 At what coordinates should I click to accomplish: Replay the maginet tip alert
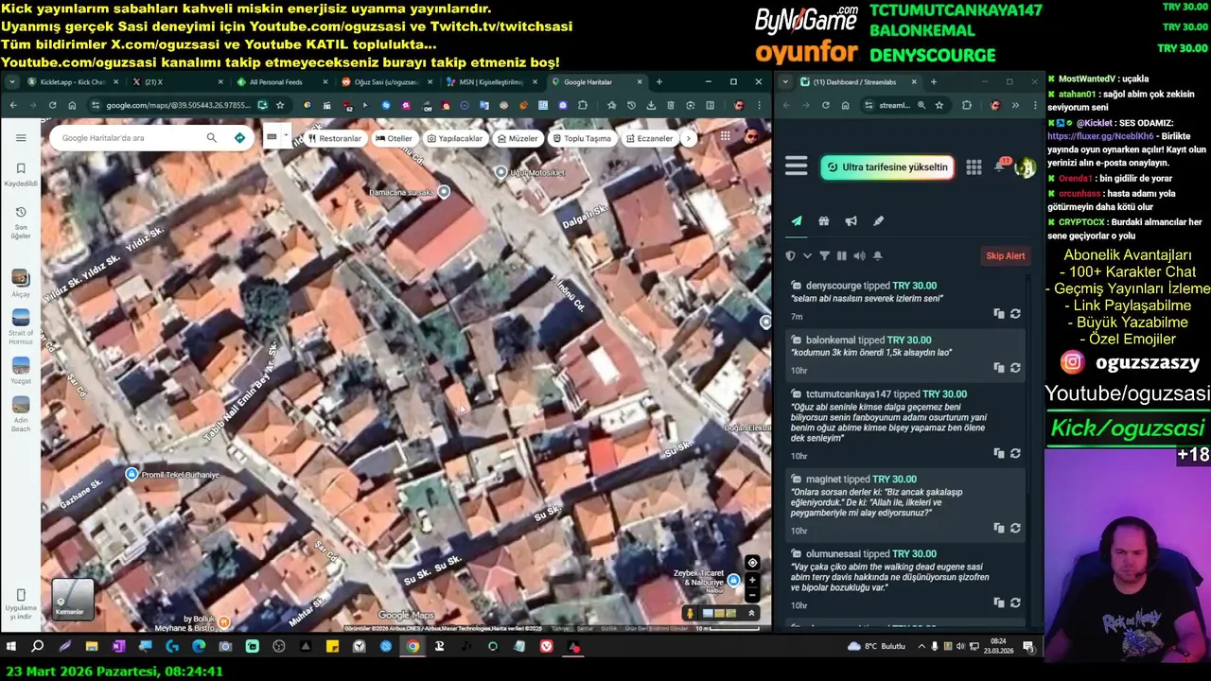point(1015,529)
